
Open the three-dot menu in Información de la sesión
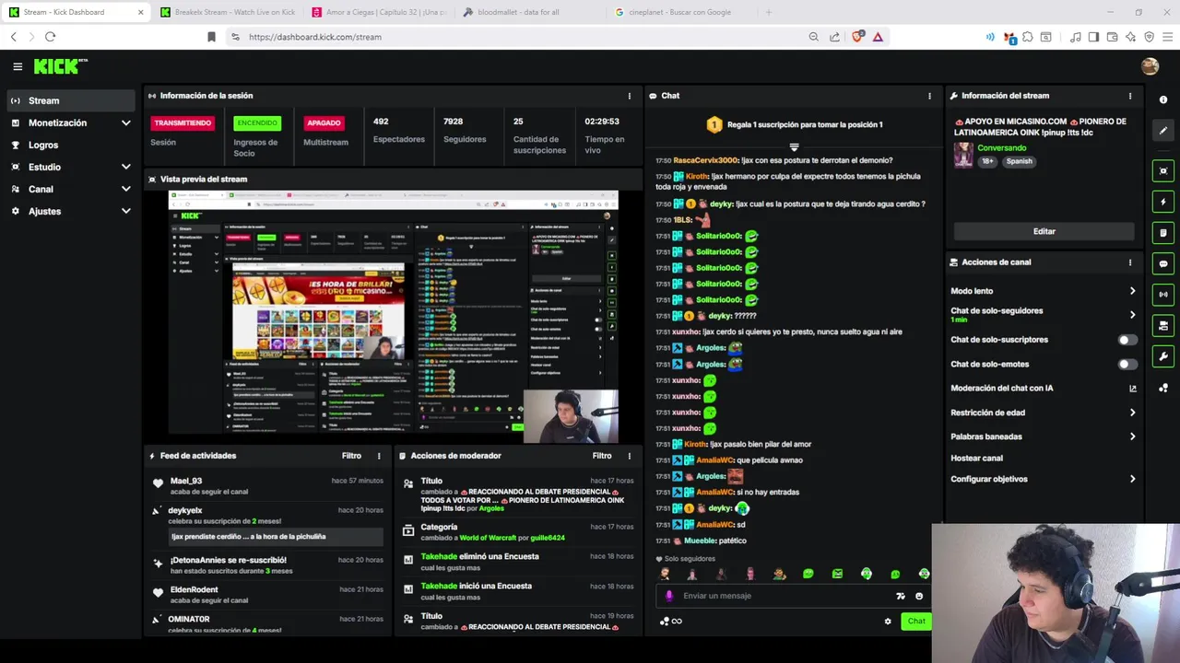click(630, 96)
